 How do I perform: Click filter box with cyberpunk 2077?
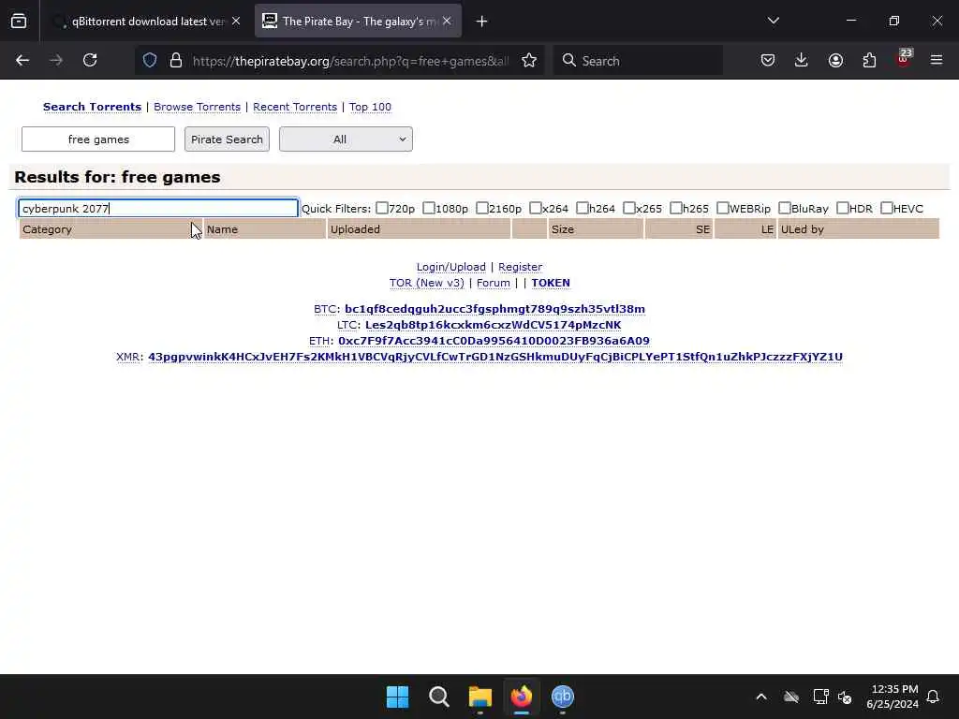point(158,209)
